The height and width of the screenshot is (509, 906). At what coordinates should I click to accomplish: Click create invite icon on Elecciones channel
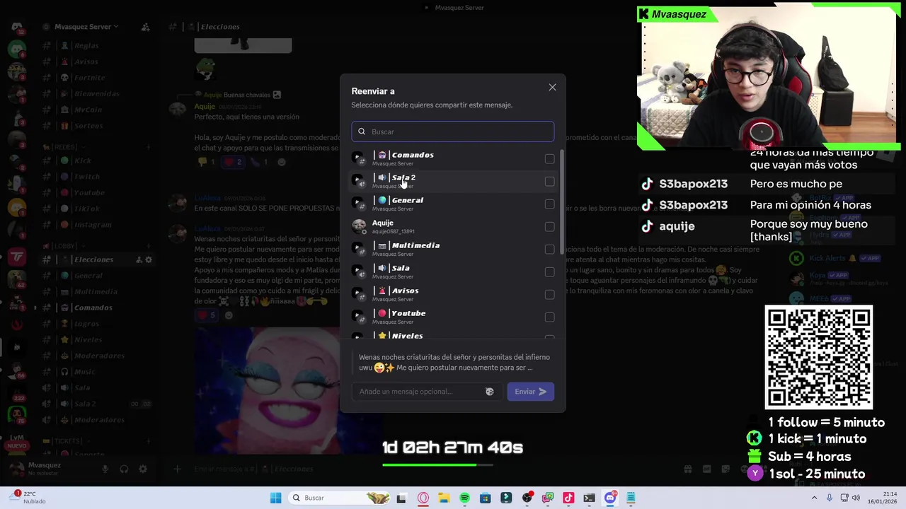pos(139,259)
